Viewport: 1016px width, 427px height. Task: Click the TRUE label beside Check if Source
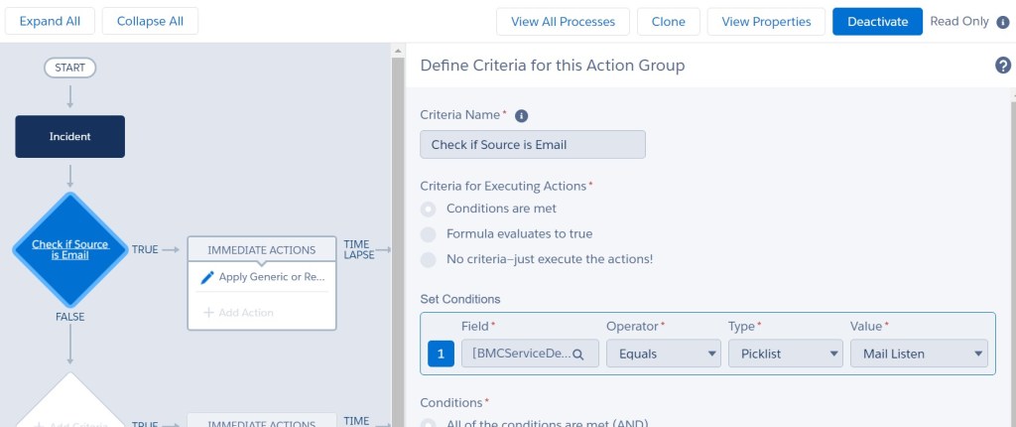(145, 249)
